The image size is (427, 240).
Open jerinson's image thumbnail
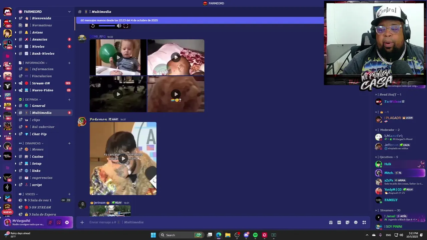[110, 210]
